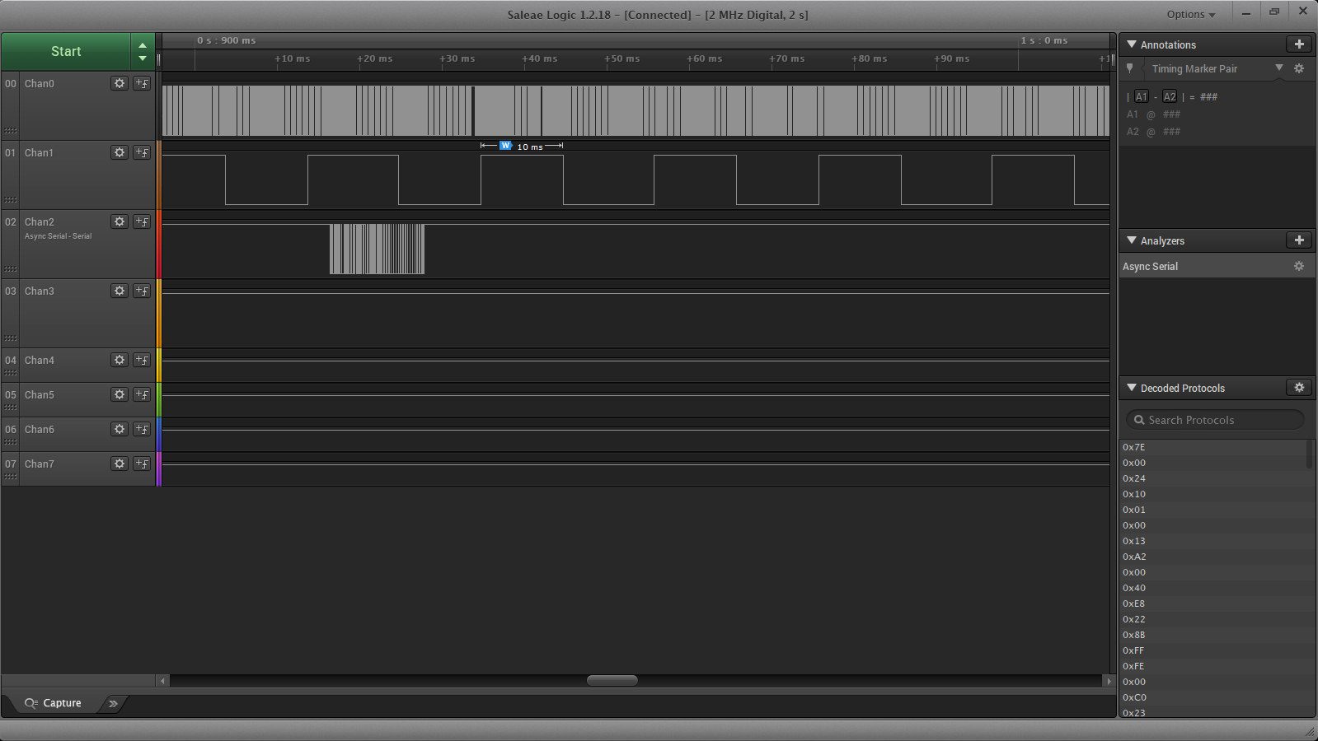Select decoded value 0xA2
The width and height of the screenshot is (1318, 741).
(1133, 557)
